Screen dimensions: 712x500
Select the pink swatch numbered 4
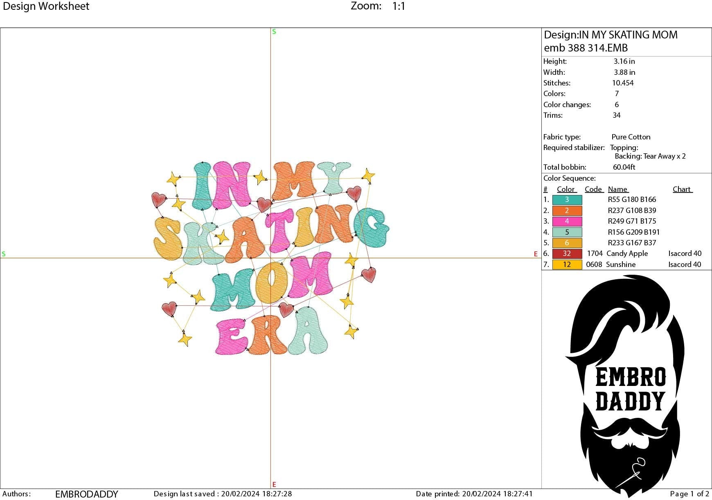click(567, 221)
